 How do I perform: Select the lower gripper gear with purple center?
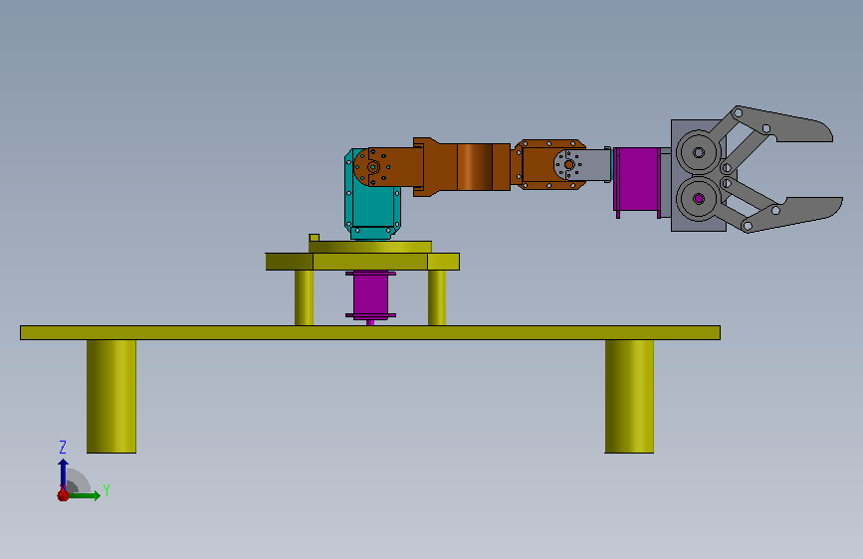coord(699,199)
